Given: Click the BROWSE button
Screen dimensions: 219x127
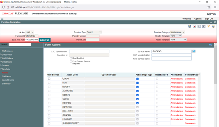Looking at the screenshot, I should (45, 40).
